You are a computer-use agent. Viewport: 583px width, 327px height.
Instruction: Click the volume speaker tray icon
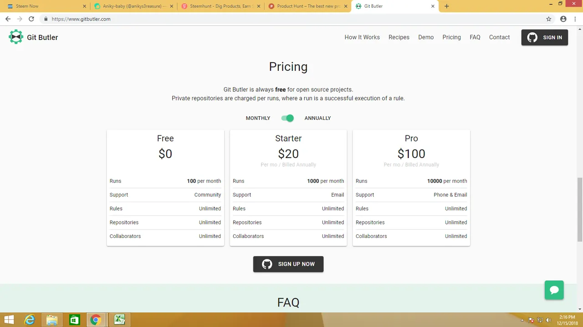(x=548, y=320)
